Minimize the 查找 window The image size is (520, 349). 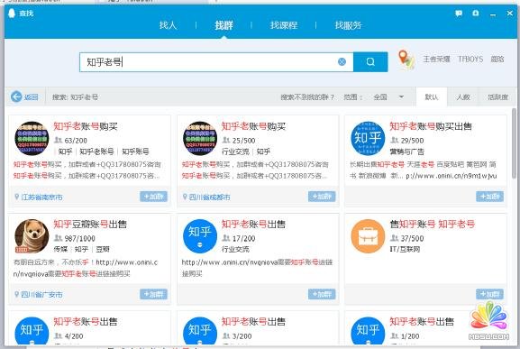pyautogui.click(x=493, y=14)
